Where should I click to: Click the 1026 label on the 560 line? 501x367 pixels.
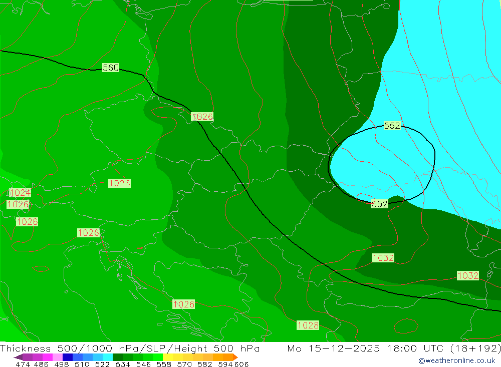202,117
